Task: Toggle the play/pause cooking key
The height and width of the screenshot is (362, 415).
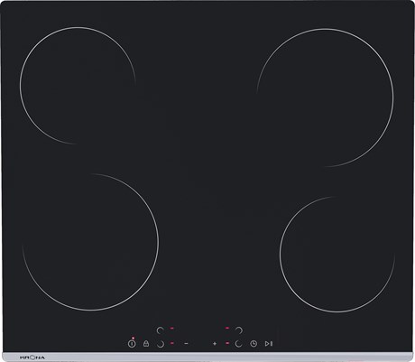Action: tap(269, 343)
